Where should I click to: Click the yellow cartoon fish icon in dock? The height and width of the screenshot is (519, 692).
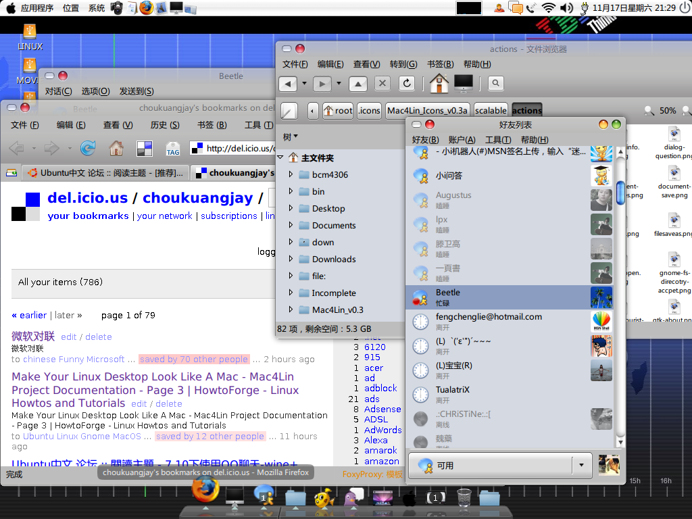coord(324,497)
